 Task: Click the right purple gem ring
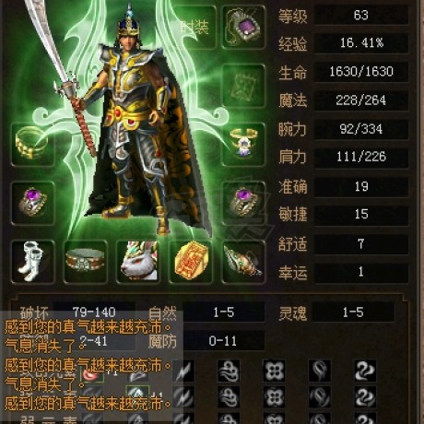click(x=243, y=203)
